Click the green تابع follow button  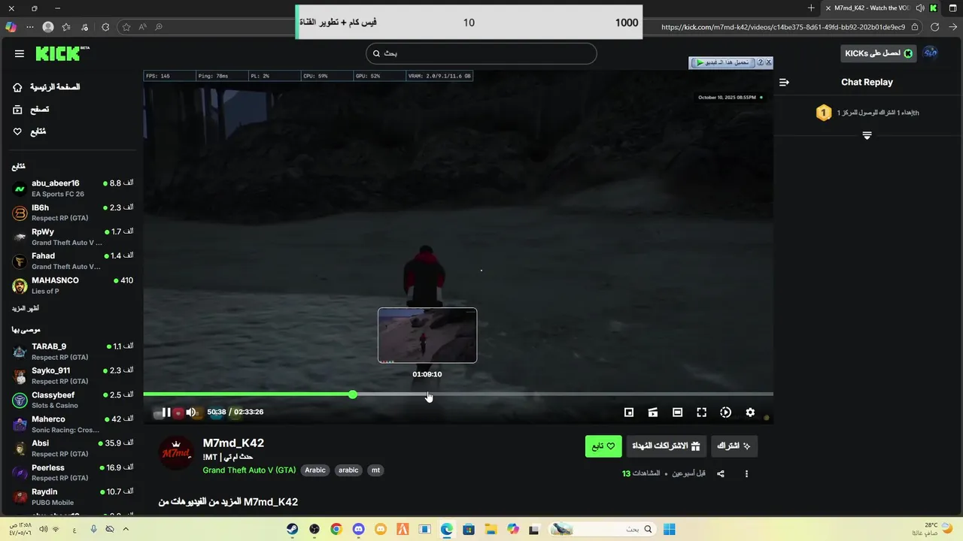click(603, 446)
